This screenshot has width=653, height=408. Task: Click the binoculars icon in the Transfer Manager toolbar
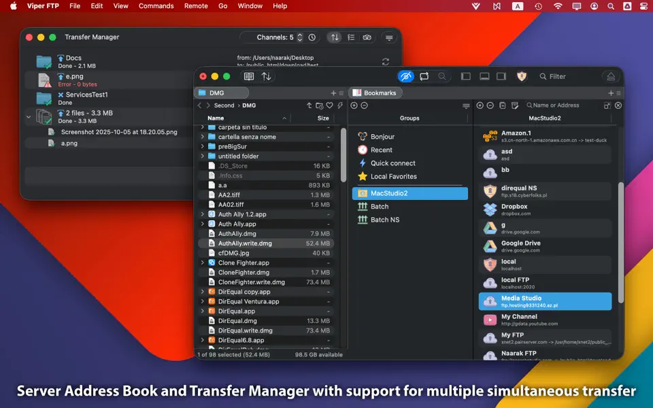coord(367,37)
